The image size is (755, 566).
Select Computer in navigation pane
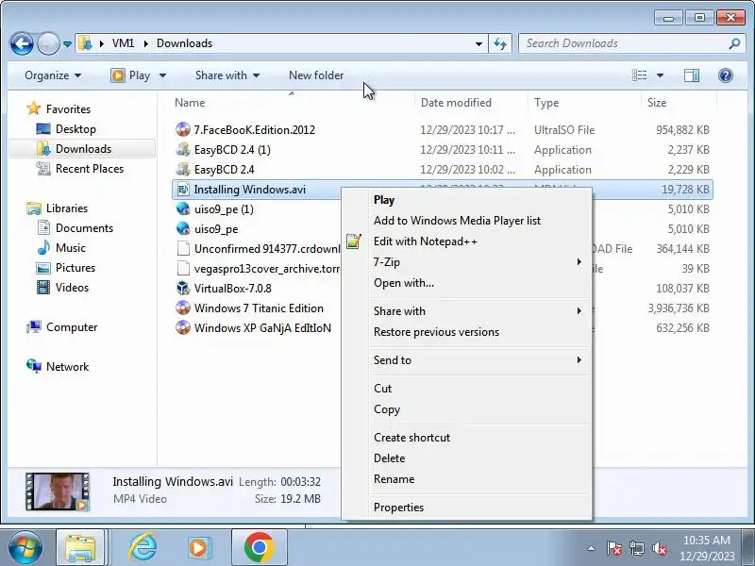pos(72,327)
